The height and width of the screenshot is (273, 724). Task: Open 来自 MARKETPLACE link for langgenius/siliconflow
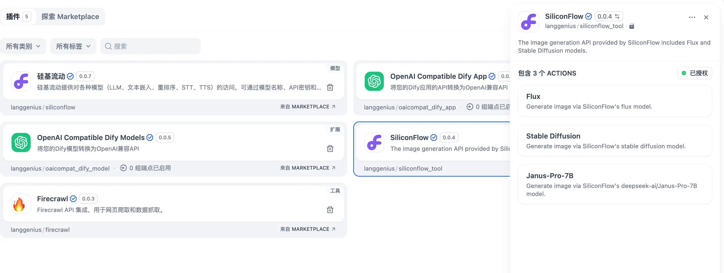(x=308, y=107)
